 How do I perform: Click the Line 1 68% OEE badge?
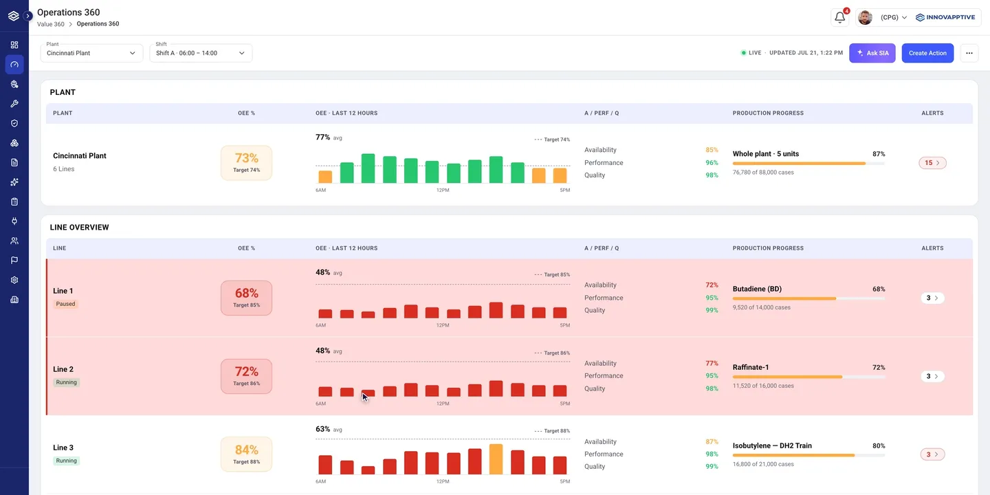pyautogui.click(x=246, y=298)
